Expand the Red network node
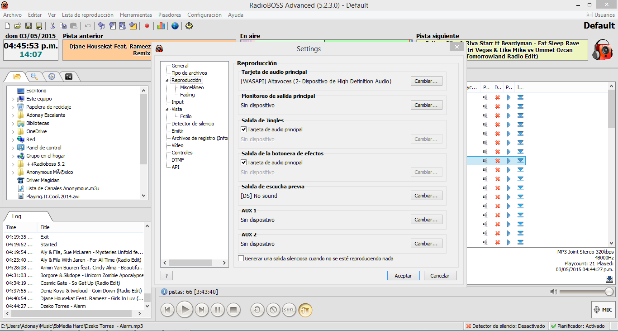Image resolution: width=618 pixels, height=331 pixels. [x=13, y=139]
